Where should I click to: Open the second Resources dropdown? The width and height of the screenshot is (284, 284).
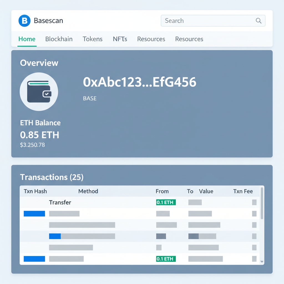coord(189,39)
